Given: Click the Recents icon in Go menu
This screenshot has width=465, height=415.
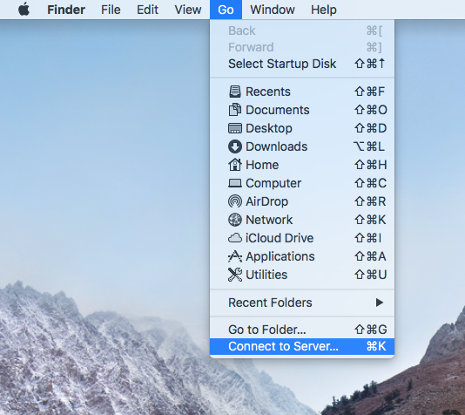Looking at the screenshot, I should (x=235, y=92).
